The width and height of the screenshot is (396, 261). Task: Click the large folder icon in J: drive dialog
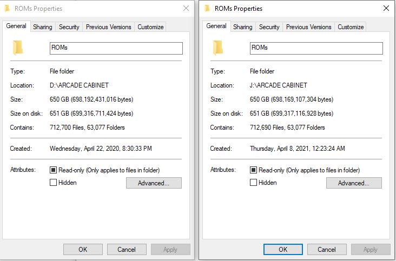click(217, 48)
